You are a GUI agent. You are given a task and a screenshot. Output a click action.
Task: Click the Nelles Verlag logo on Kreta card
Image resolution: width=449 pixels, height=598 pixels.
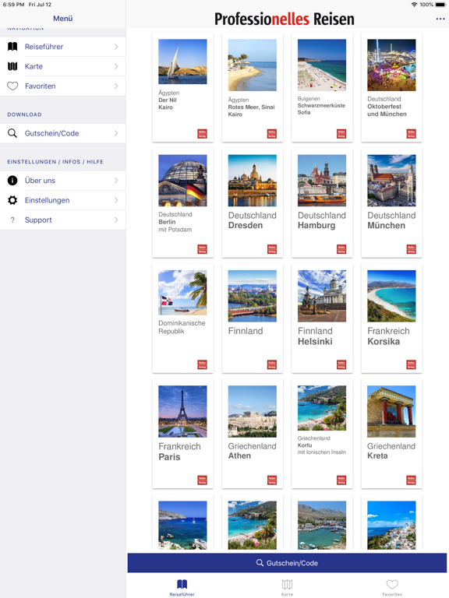(x=412, y=480)
